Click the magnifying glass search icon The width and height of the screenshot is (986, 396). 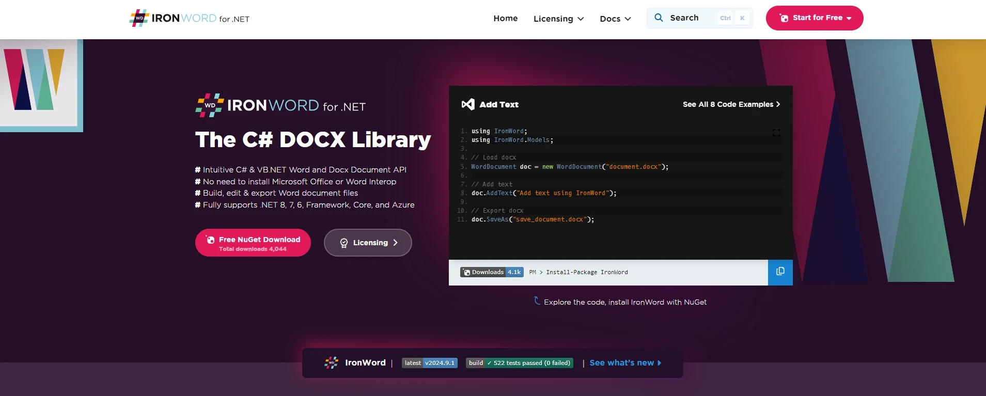pos(659,18)
